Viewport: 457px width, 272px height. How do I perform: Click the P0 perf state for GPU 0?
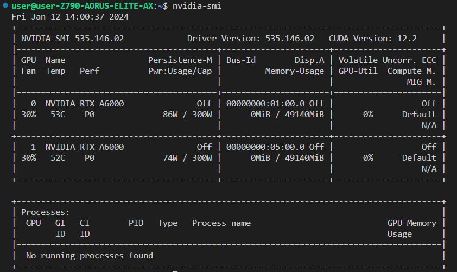point(90,115)
